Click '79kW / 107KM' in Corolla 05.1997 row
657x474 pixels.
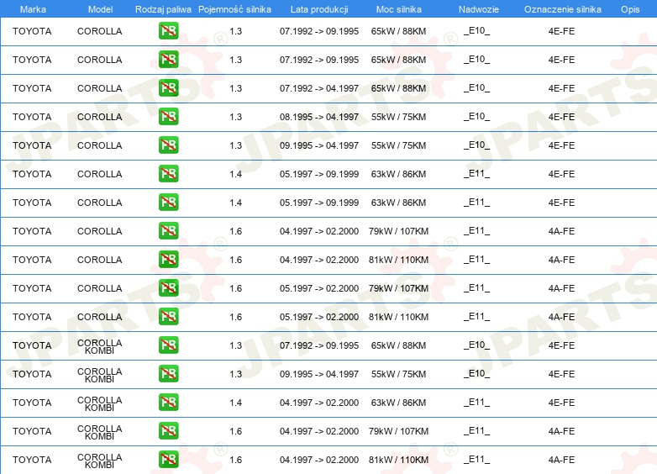(x=398, y=288)
